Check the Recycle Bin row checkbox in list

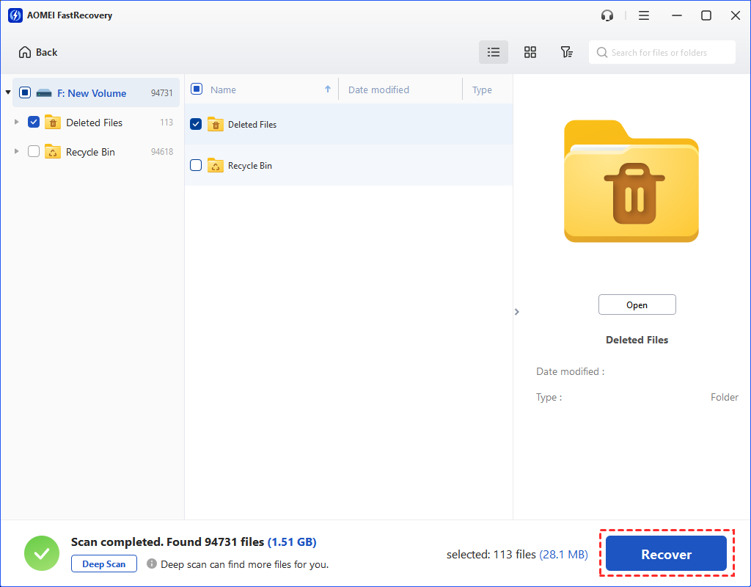coord(196,165)
